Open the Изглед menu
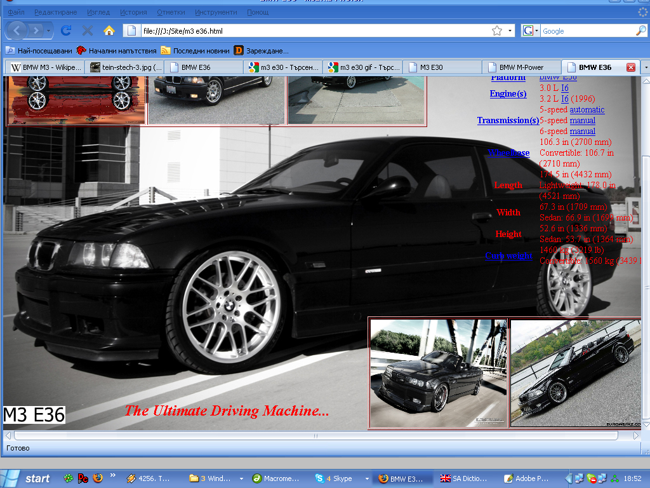 (x=98, y=12)
